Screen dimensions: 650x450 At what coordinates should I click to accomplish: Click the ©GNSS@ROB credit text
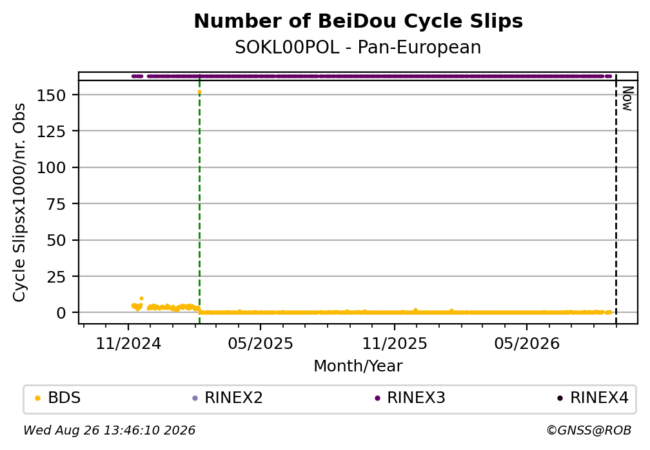589,431
